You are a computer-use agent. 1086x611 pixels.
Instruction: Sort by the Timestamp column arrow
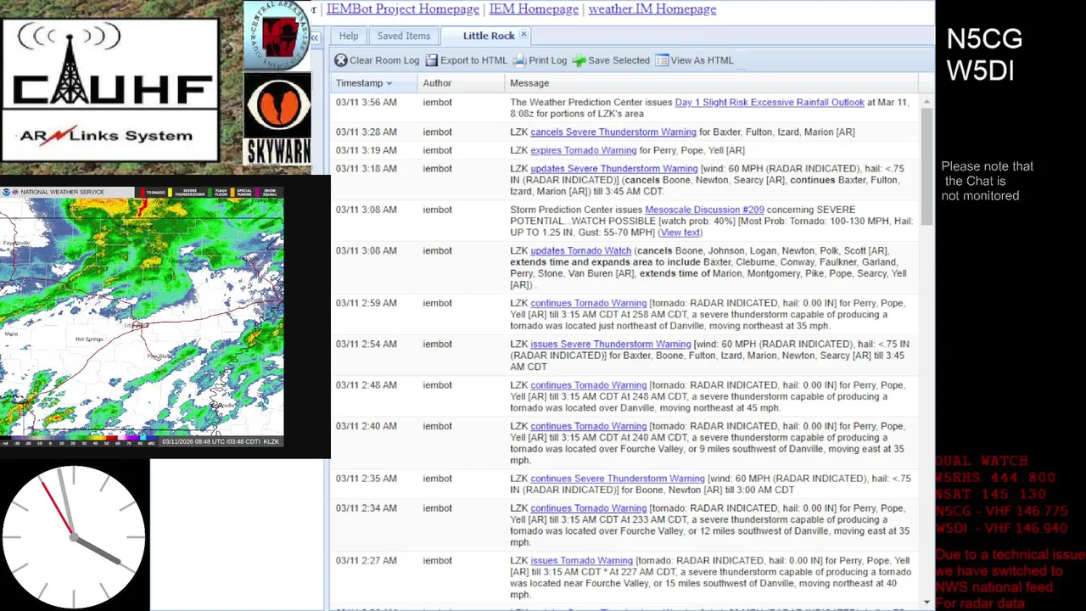click(x=389, y=83)
